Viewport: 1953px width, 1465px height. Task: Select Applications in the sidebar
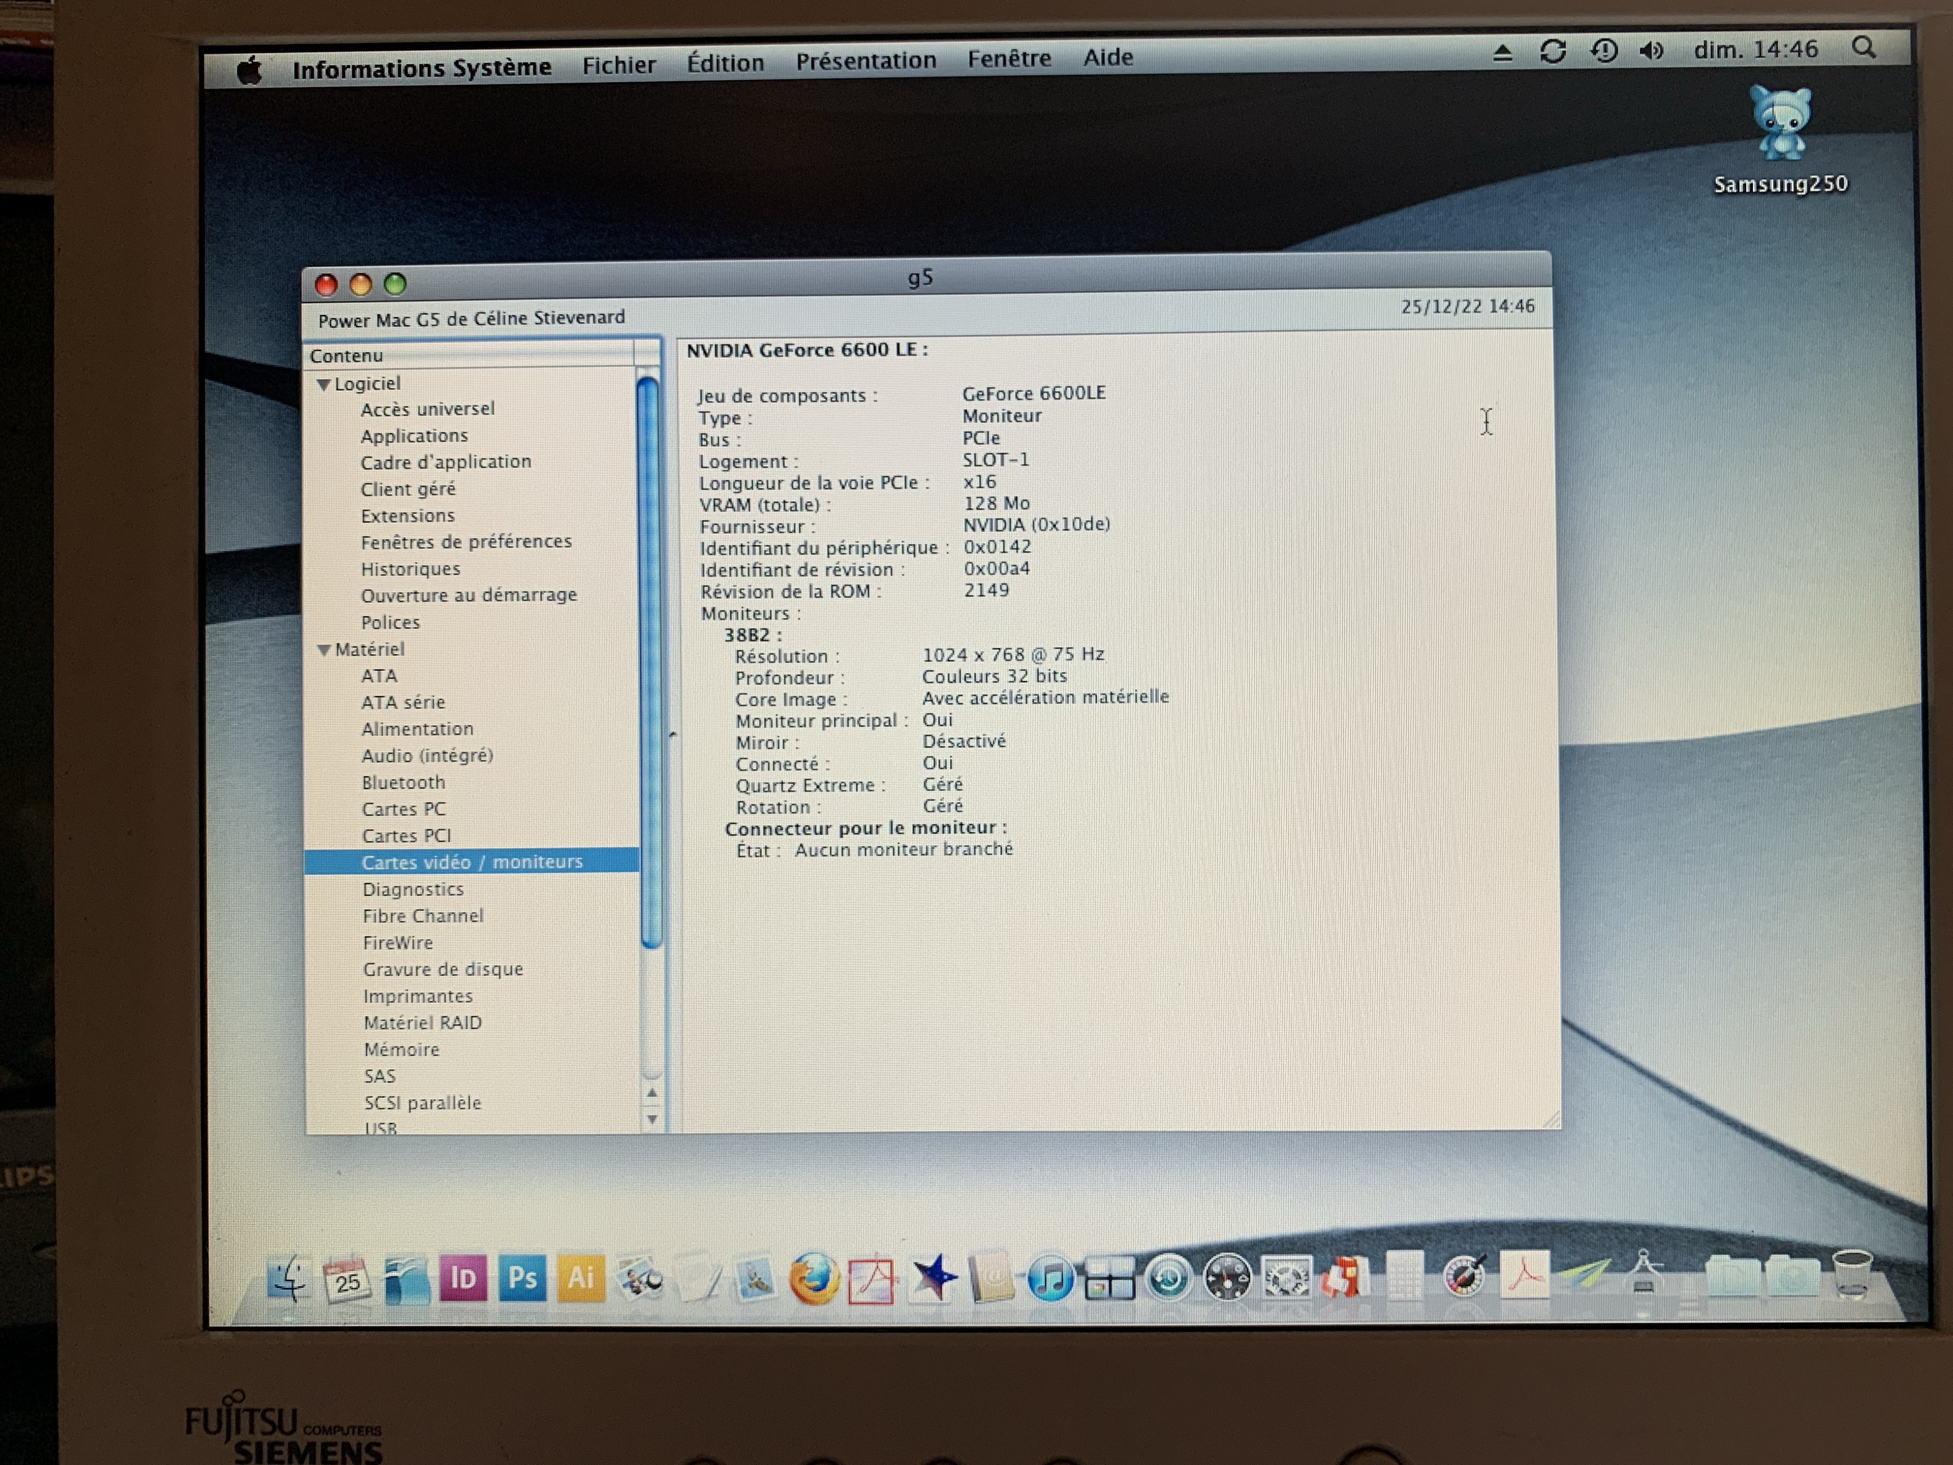point(414,436)
